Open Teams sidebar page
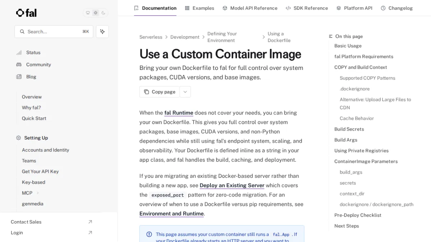This screenshot has height=242, width=431. click(x=29, y=161)
